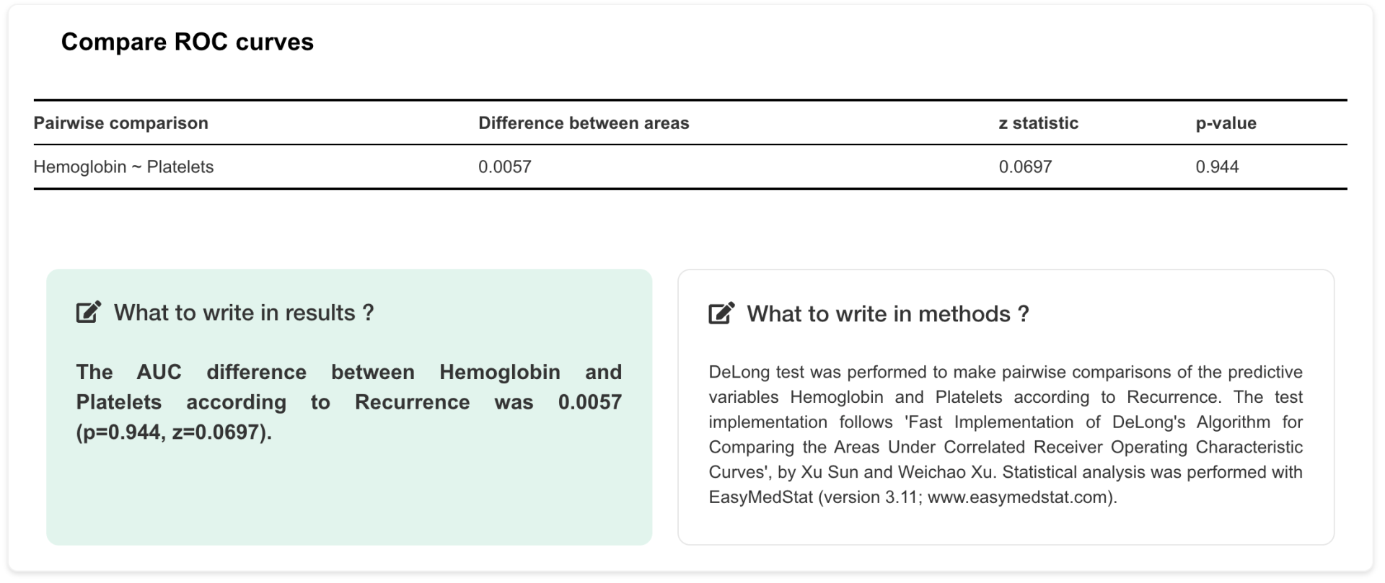Open the www.easymedstat.com link text
This screenshot has height=583, width=1385.
click(1018, 497)
